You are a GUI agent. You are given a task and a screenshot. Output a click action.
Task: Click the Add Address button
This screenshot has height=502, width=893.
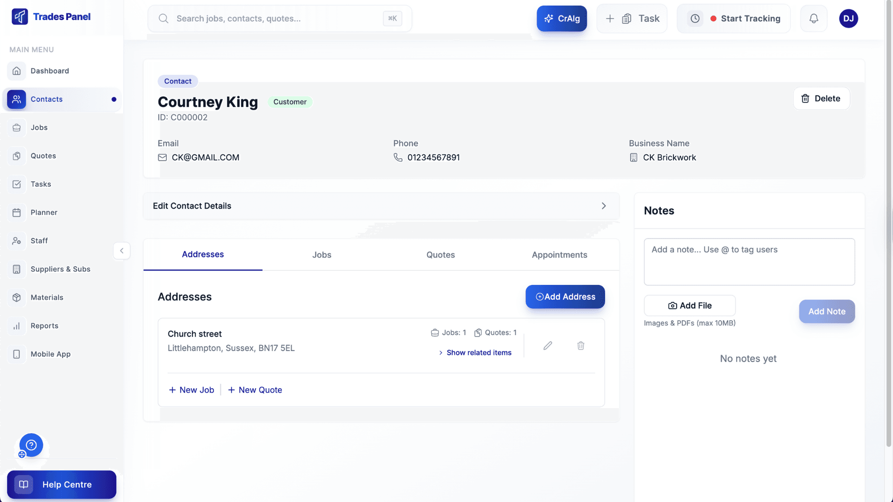[565, 297]
